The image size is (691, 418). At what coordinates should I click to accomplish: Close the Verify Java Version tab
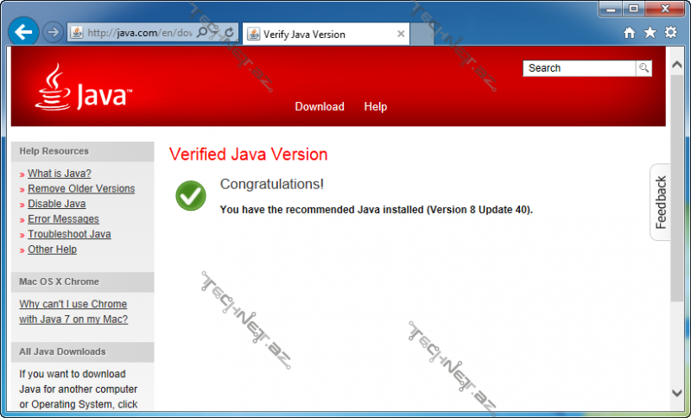(401, 34)
